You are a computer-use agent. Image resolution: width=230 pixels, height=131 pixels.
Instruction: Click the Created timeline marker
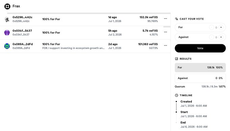[x=176, y=102]
